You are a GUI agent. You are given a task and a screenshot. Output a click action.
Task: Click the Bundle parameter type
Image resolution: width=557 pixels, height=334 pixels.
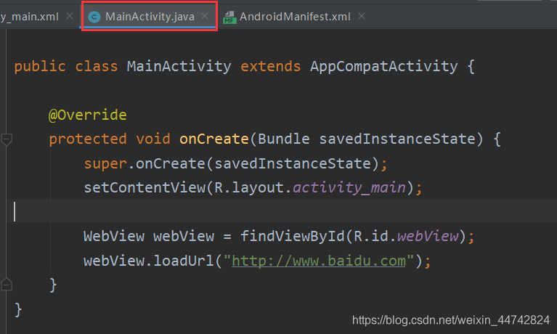283,139
